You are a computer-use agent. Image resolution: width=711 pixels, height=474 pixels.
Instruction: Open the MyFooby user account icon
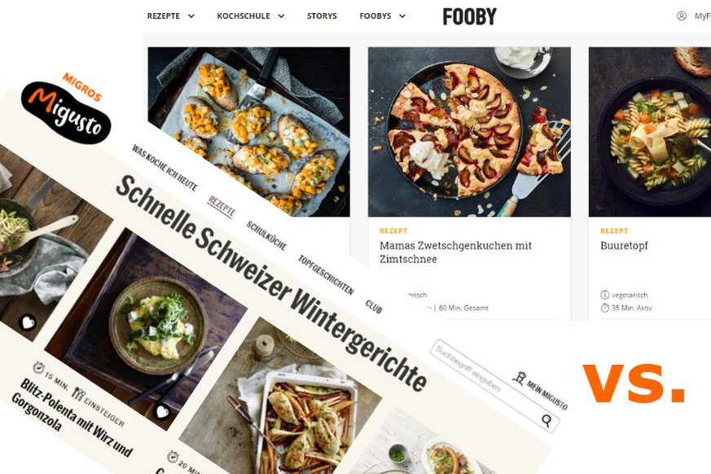[681, 15]
